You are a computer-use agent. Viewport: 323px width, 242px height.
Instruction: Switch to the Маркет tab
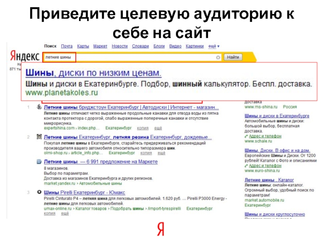pyautogui.click(x=100, y=46)
